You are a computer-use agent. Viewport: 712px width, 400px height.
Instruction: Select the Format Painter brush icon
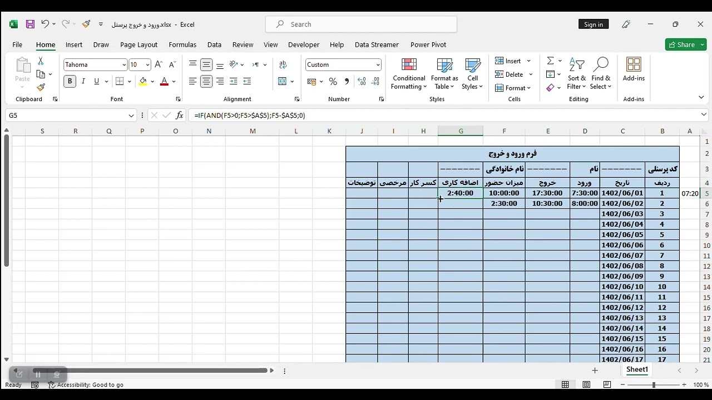tap(41, 88)
